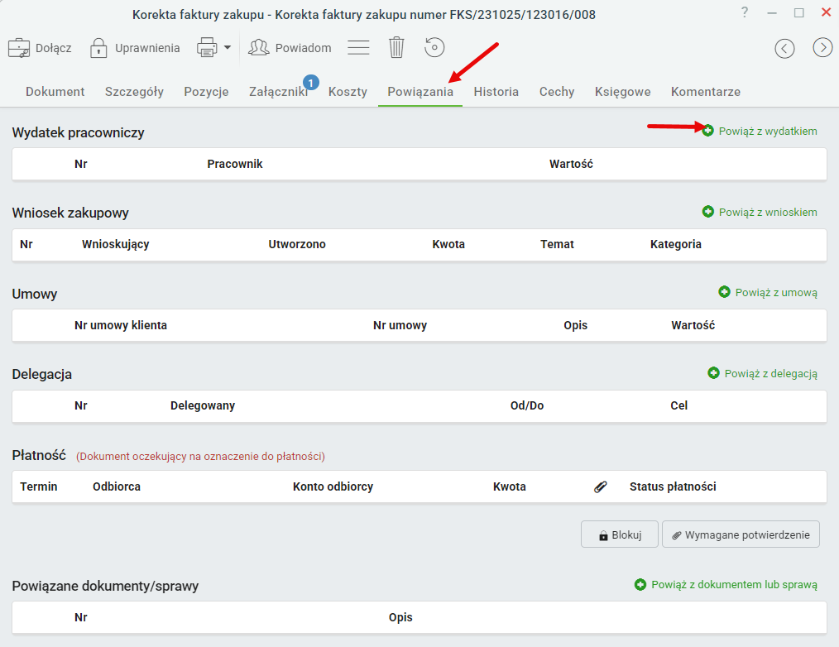839x647 pixels.
Task: Click paperclip column header in Płatność table
Action: coord(601,486)
